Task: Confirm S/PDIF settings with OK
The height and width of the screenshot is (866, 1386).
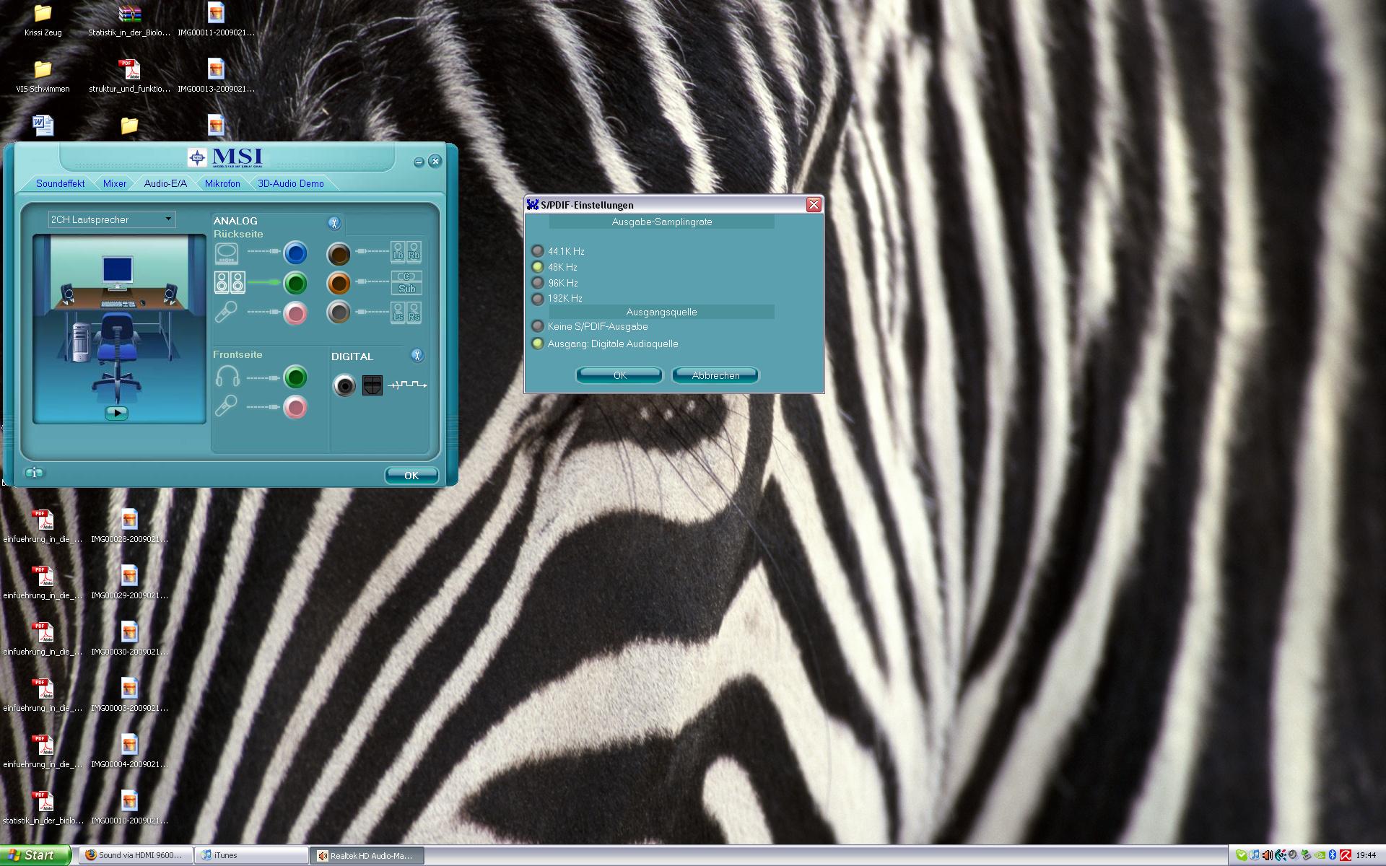Action: click(619, 375)
